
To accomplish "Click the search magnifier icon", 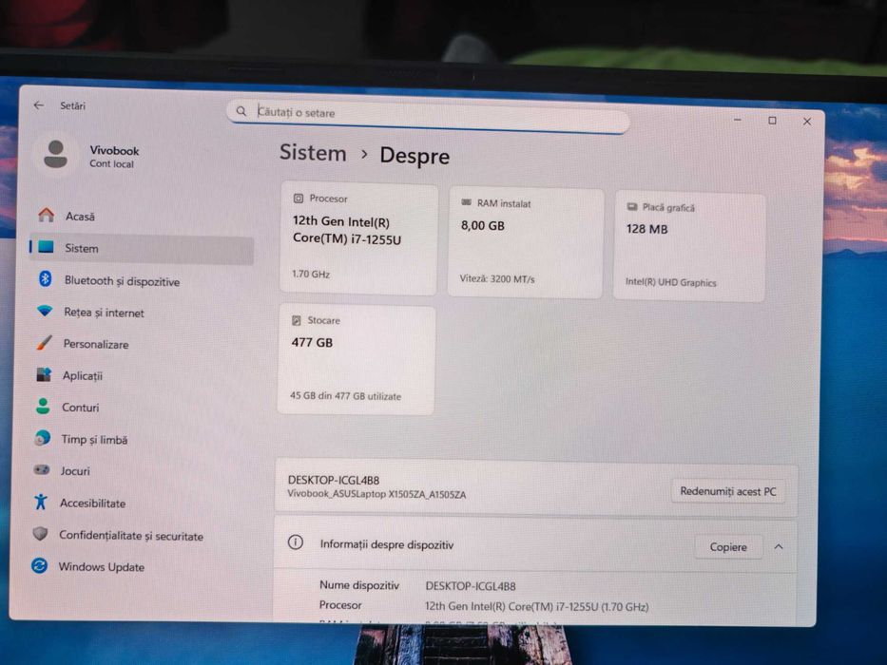I will (241, 111).
